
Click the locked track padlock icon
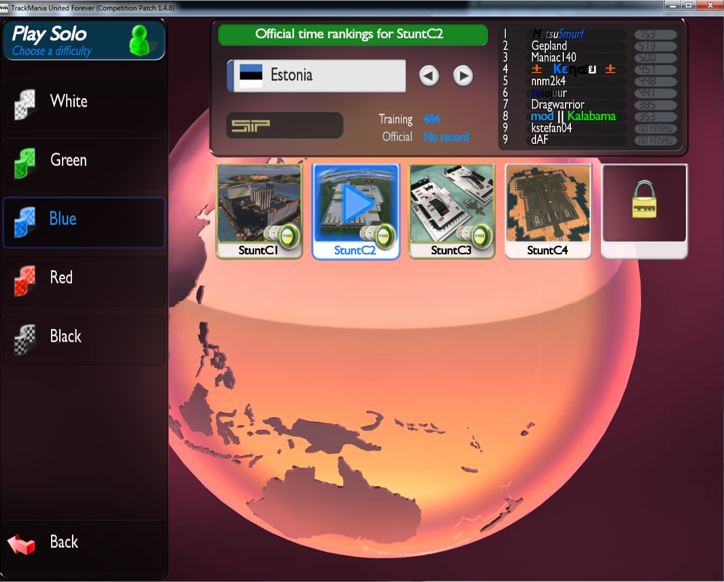click(644, 201)
